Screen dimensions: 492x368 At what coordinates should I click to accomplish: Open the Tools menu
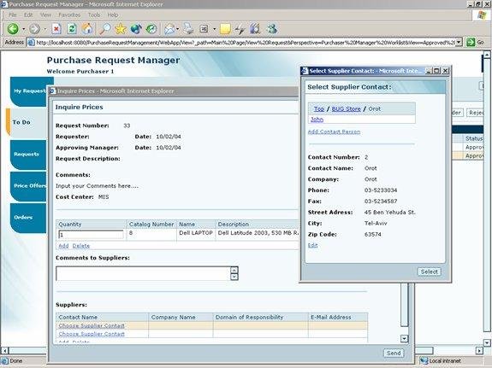point(94,15)
